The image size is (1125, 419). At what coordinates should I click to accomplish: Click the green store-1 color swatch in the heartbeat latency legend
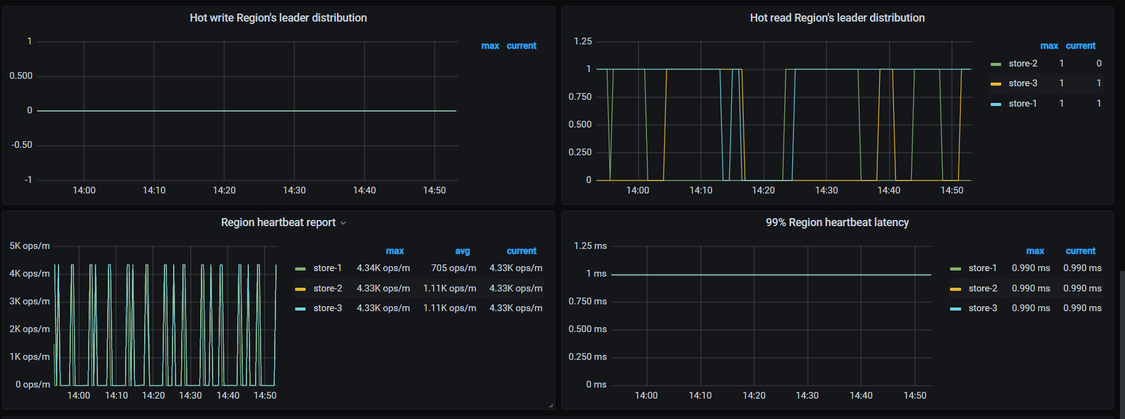(956, 269)
